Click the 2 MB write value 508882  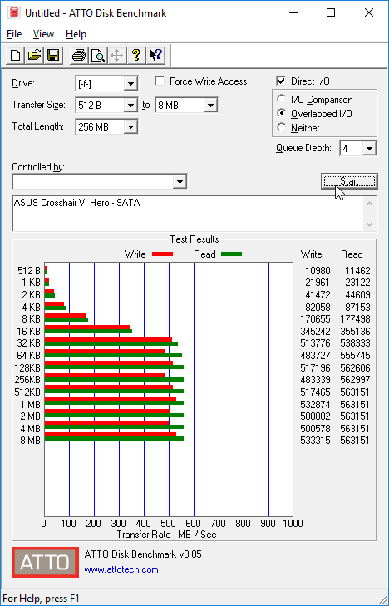click(315, 416)
